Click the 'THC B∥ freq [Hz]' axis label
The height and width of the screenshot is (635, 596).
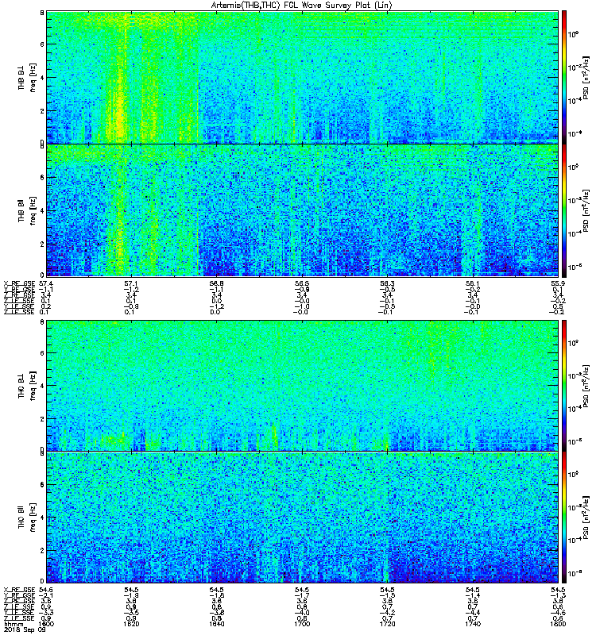27,518
